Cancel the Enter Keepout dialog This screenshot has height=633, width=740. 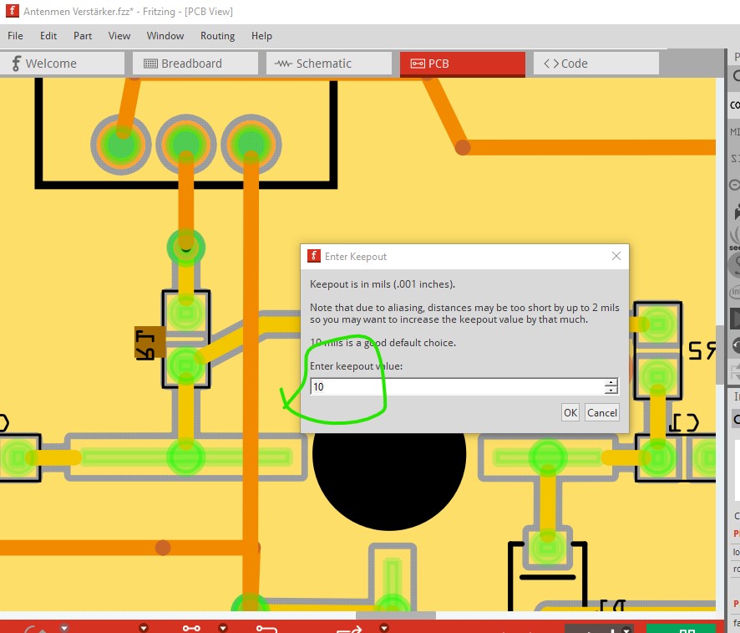[x=601, y=412]
